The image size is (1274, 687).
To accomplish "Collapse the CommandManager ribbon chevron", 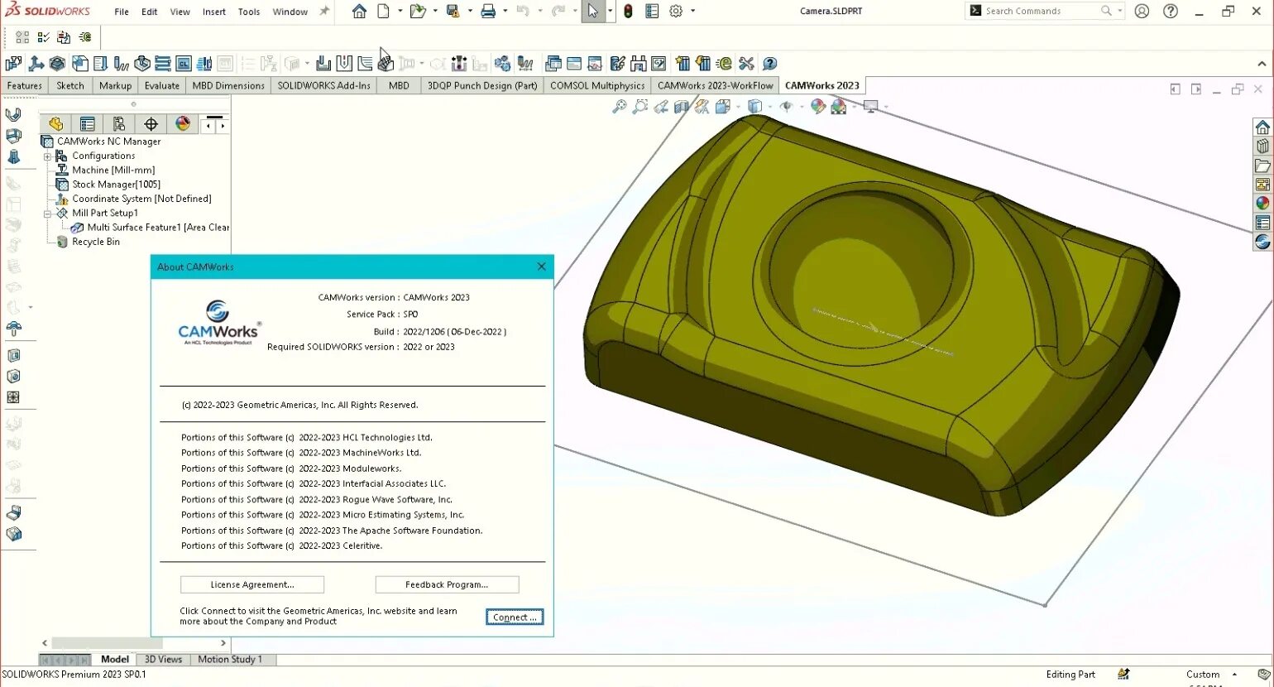I will coord(1262,64).
